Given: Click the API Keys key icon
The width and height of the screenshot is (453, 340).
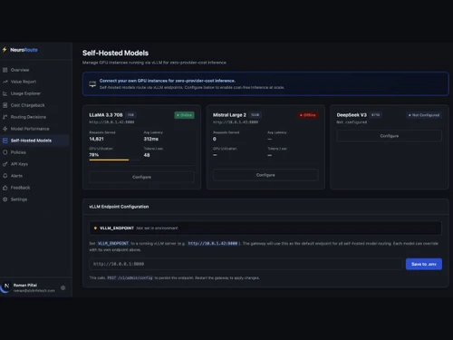Looking at the screenshot, I should [5, 164].
